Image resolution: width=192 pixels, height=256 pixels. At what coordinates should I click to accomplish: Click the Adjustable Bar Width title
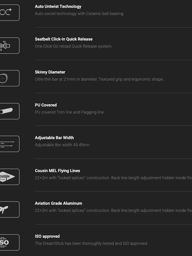(x=54, y=138)
